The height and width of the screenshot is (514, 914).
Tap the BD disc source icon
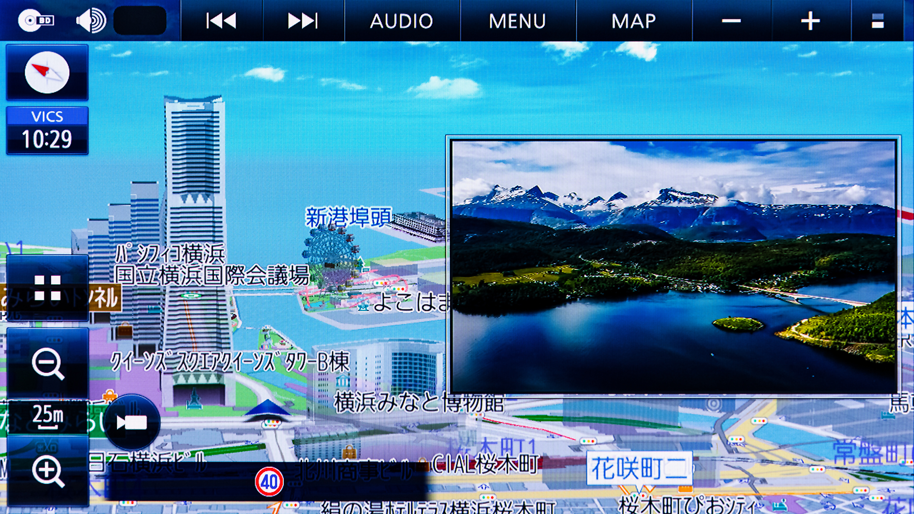[36, 20]
